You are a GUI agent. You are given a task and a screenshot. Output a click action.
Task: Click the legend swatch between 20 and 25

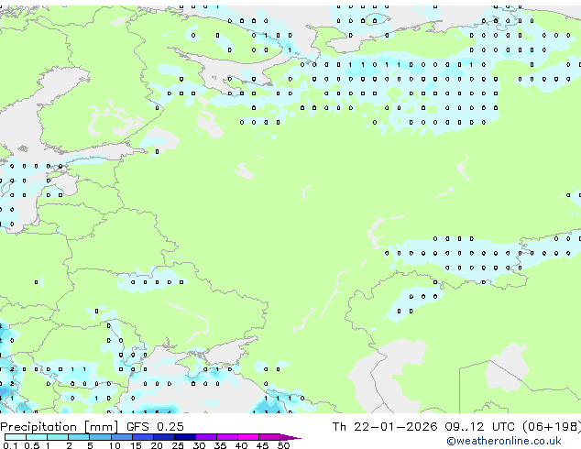(x=163, y=437)
